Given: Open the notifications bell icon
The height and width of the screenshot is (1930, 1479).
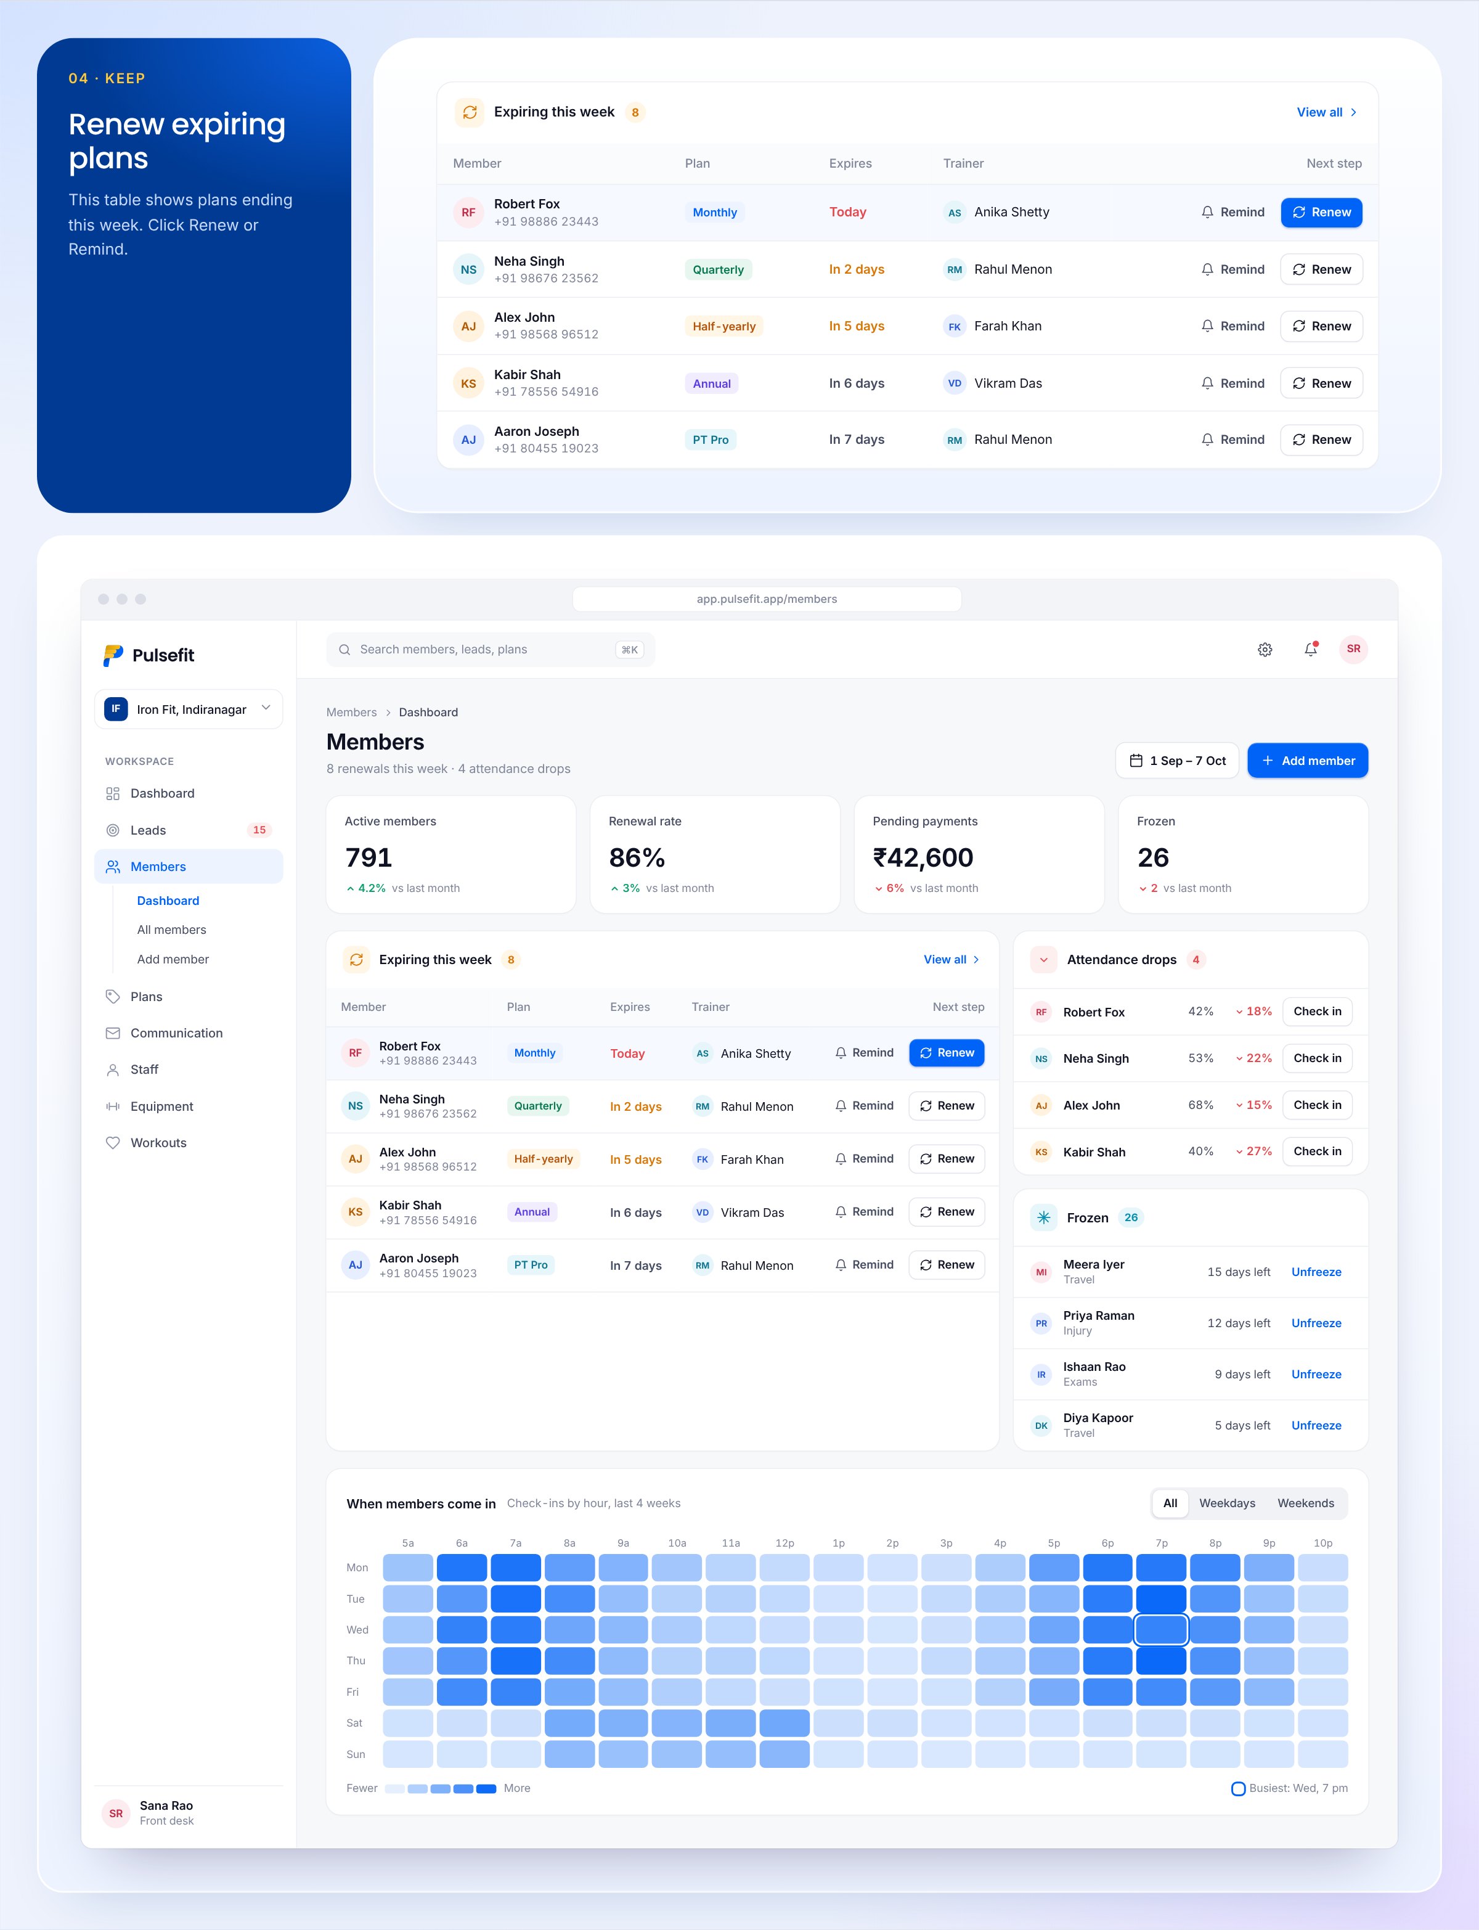Looking at the screenshot, I should [1311, 649].
